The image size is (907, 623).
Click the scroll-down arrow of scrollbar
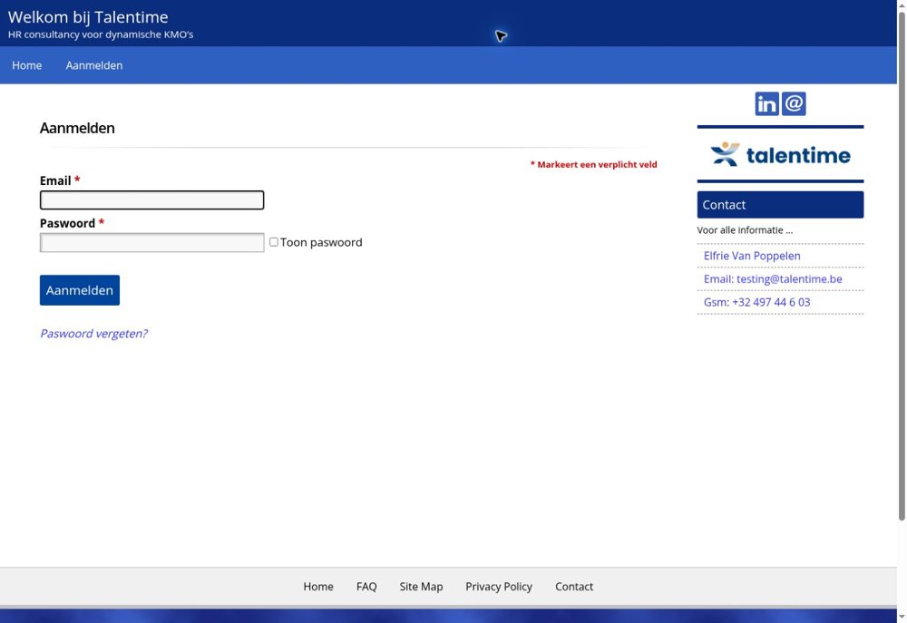point(902,618)
